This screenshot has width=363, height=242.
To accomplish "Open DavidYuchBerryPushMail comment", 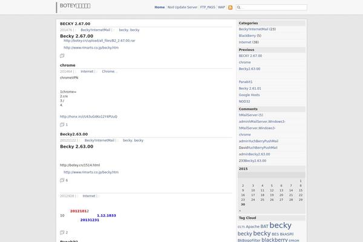I will pyautogui.click(x=258, y=148).
